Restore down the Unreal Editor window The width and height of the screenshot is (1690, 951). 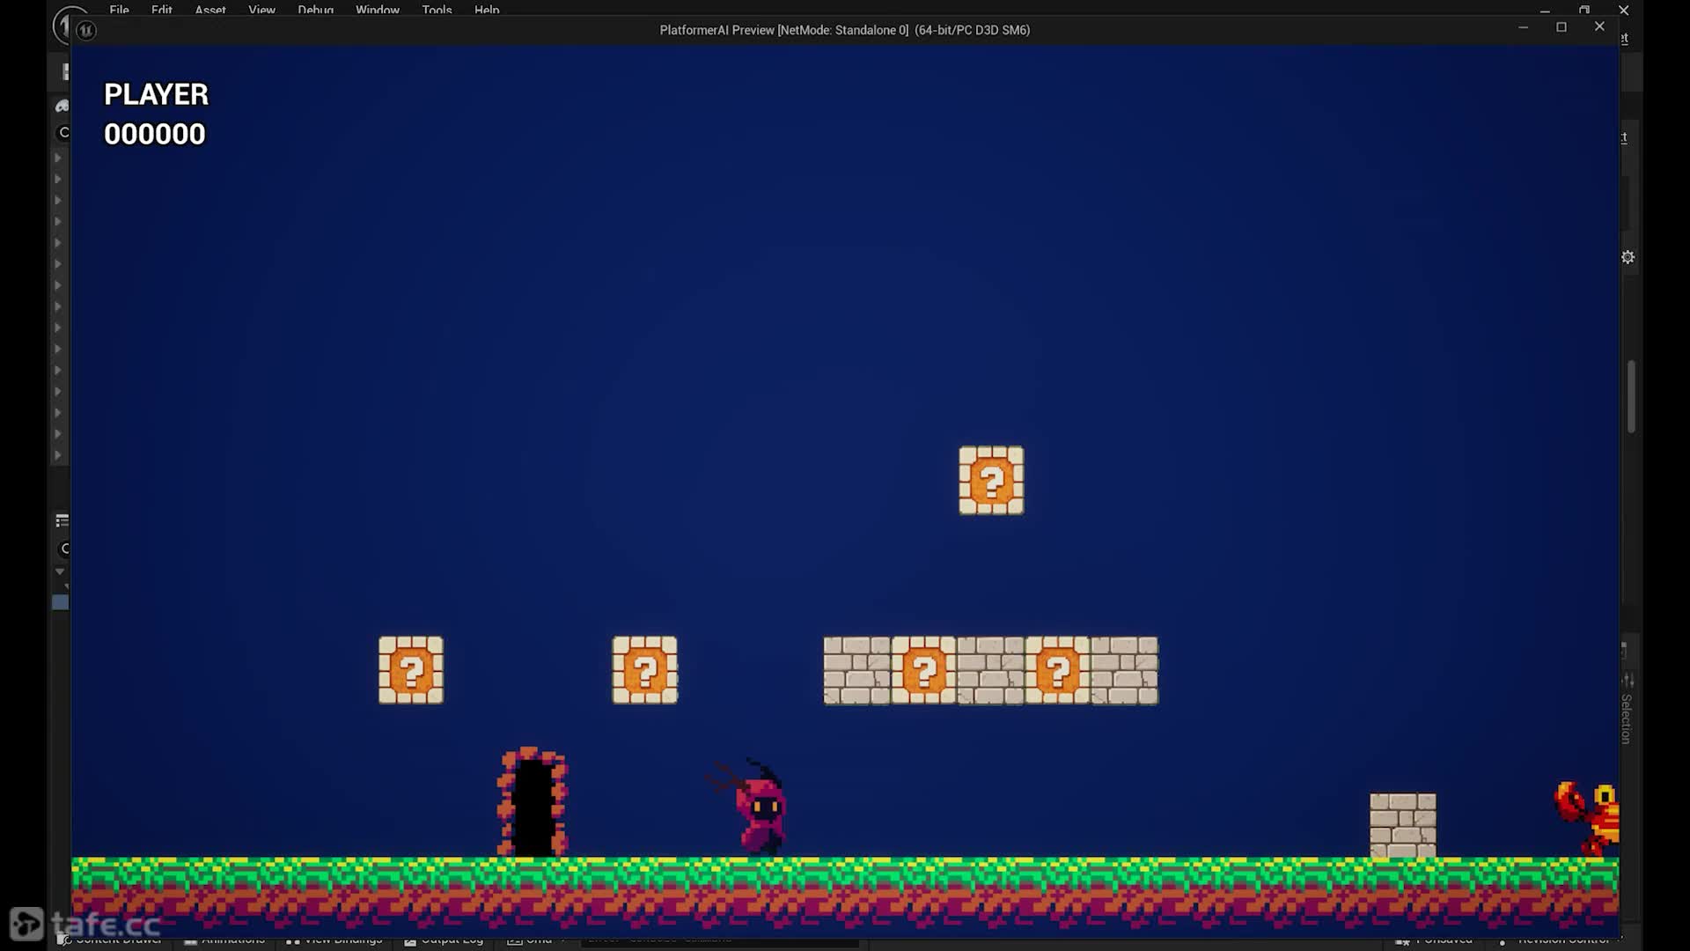point(1584,10)
